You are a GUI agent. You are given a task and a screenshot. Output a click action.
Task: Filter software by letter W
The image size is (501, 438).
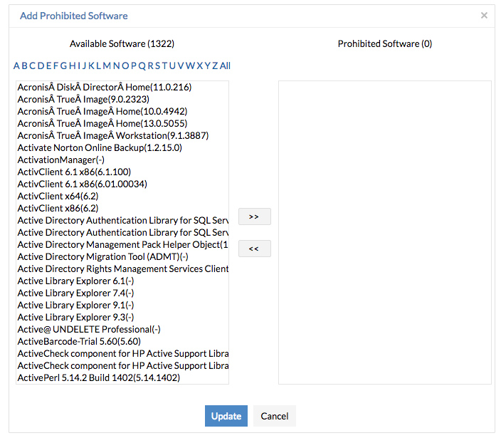coord(190,66)
